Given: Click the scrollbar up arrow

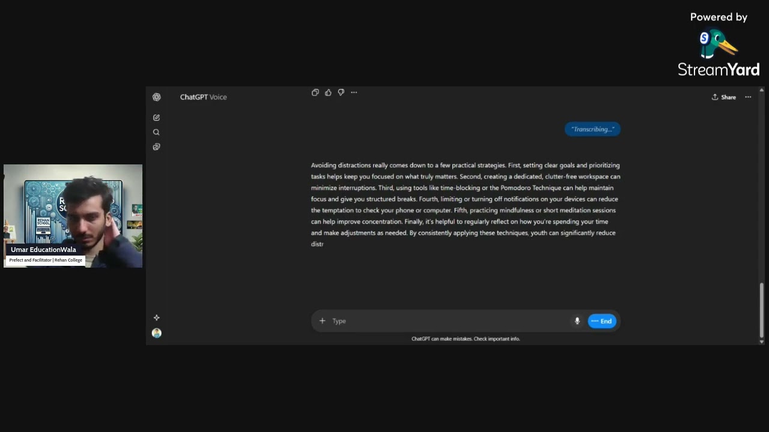Looking at the screenshot, I should (x=762, y=91).
